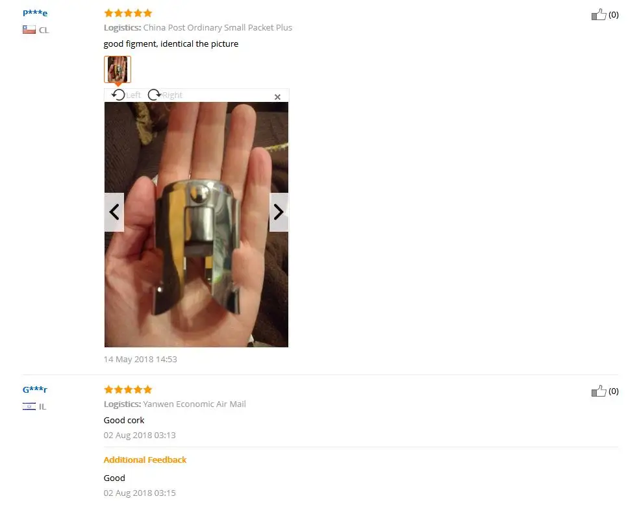
Task: Advance to the next review photo
Action: (x=279, y=212)
